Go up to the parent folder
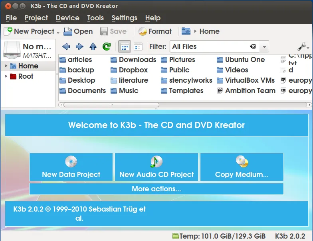 [93, 47]
